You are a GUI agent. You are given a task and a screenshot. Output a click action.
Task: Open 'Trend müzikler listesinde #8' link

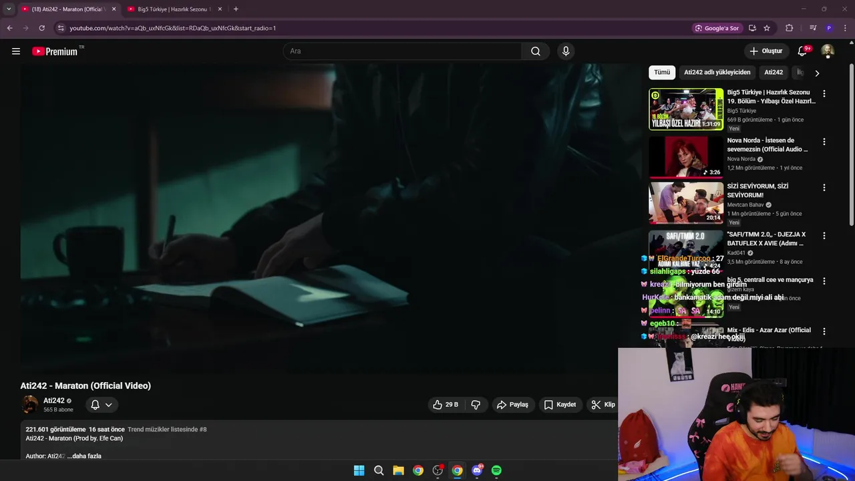pos(167,430)
